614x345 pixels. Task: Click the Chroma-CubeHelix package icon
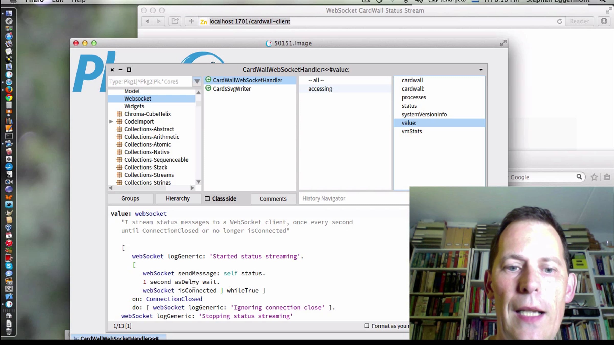[x=119, y=114]
